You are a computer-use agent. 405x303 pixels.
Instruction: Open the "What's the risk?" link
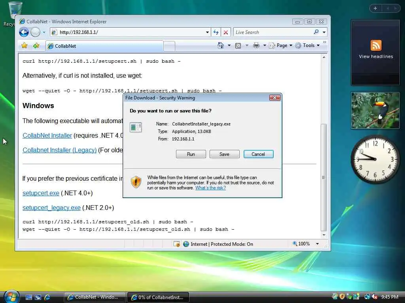point(210,188)
